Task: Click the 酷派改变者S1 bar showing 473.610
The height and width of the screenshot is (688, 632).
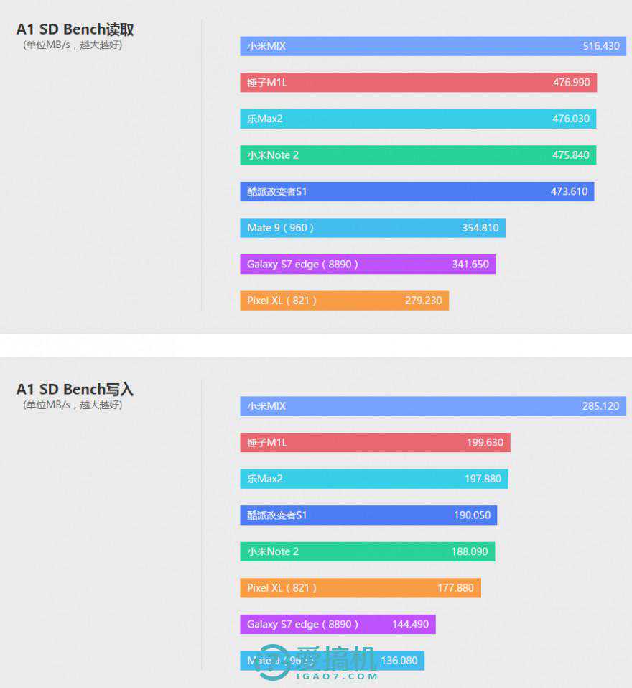Action: coord(417,191)
